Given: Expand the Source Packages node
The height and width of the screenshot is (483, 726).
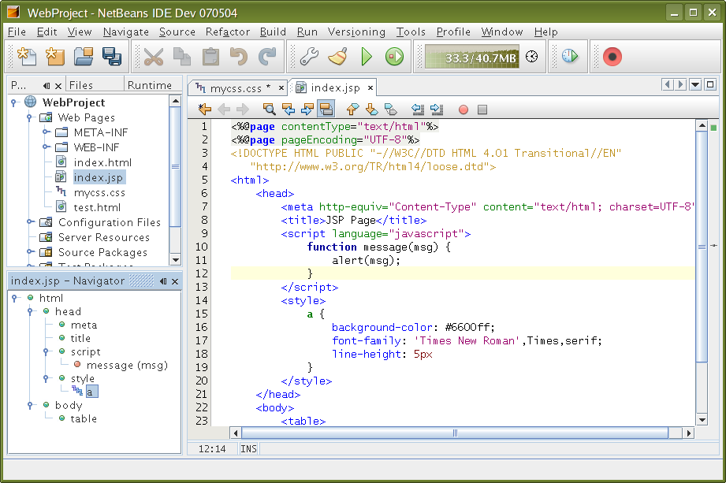Looking at the screenshot, I should 30,251.
